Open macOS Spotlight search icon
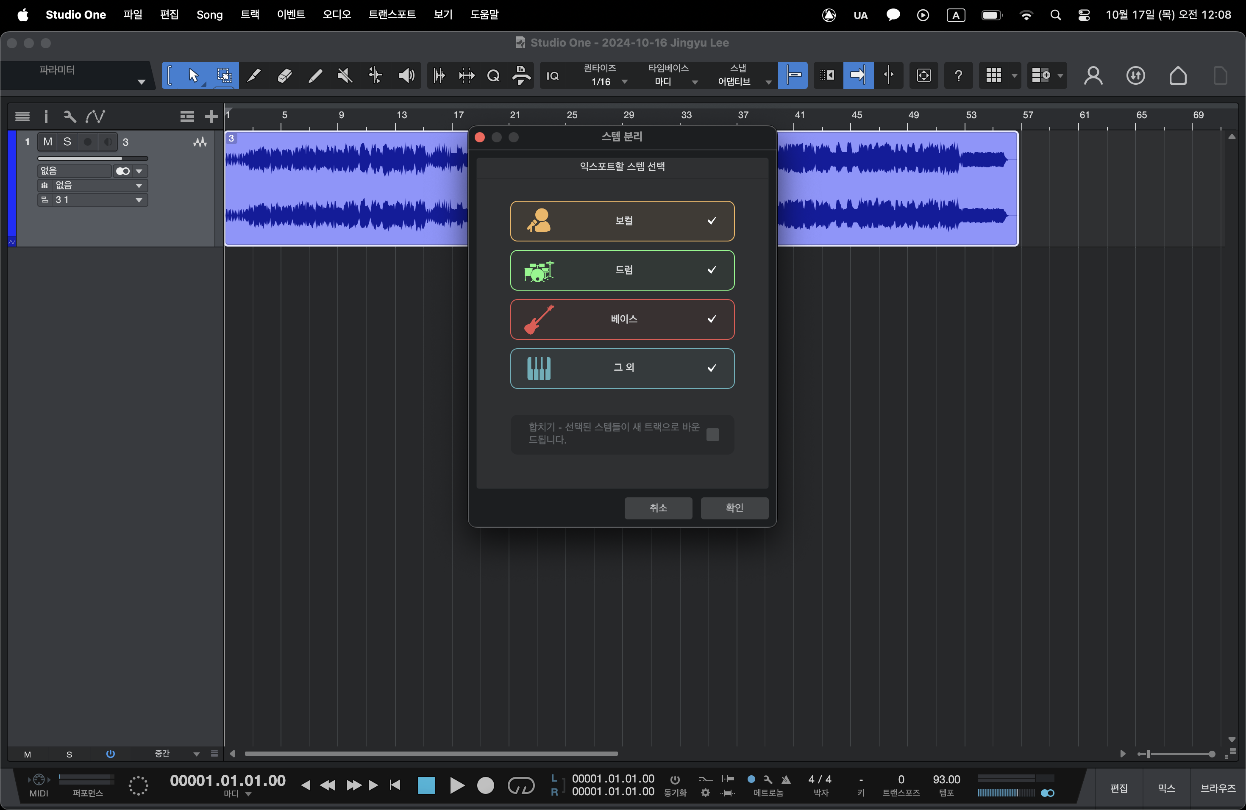This screenshot has width=1246, height=810. tap(1055, 15)
